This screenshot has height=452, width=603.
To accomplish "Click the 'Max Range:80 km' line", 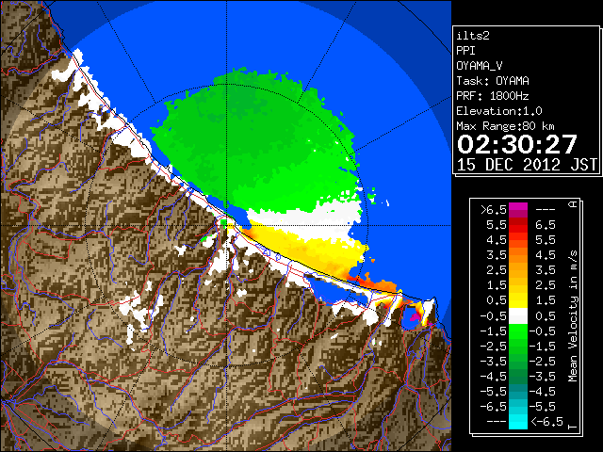I will (505, 126).
